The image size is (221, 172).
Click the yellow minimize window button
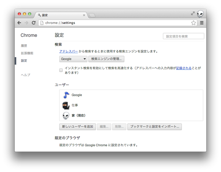24,14
